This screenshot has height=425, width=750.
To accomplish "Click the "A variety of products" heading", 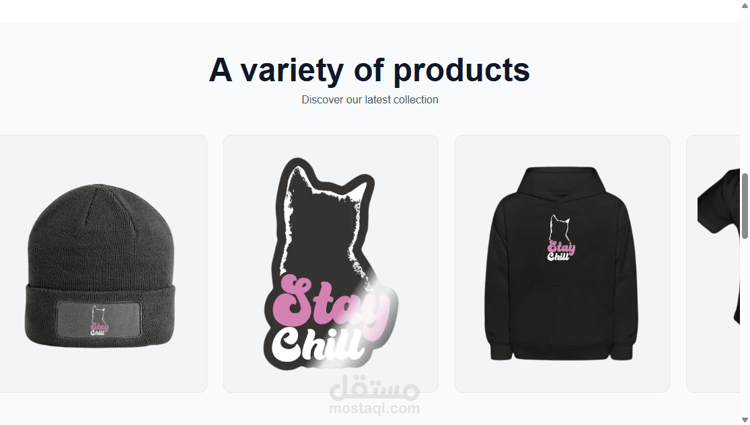I will point(369,70).
